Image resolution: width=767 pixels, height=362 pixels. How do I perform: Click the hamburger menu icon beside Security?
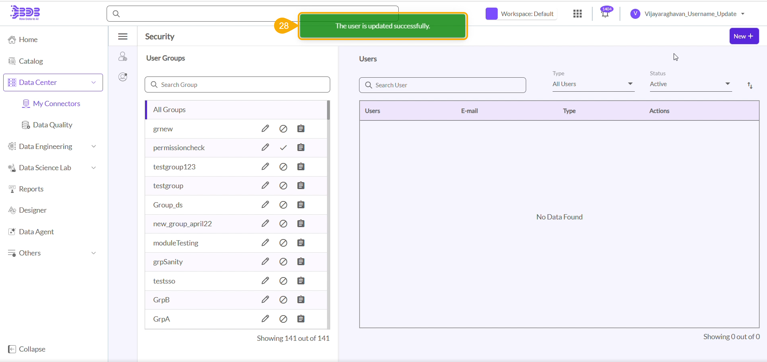click(x=123, y=36)
